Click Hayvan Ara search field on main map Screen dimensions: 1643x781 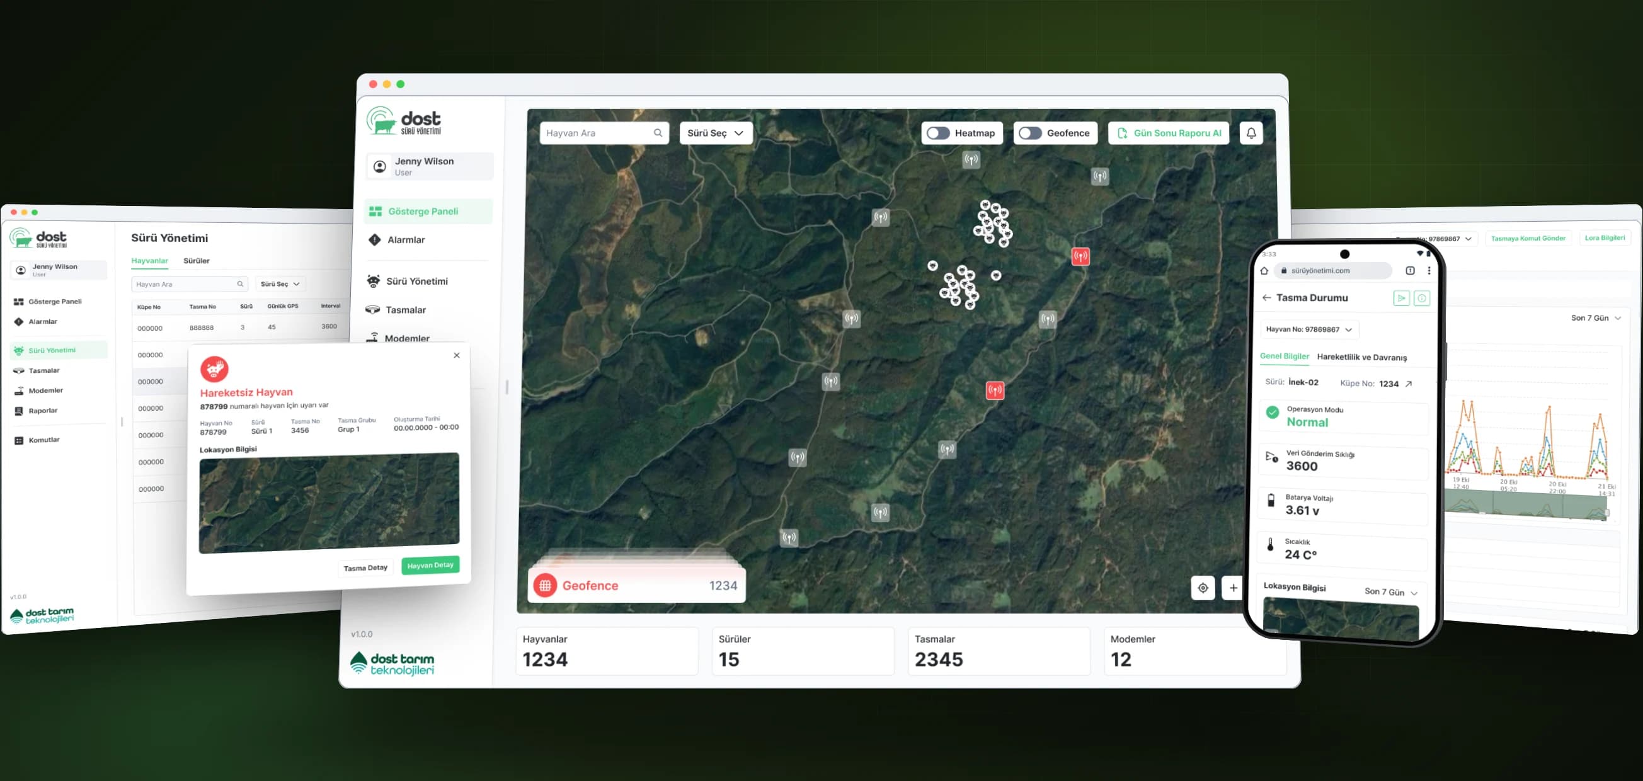[604, 134]
